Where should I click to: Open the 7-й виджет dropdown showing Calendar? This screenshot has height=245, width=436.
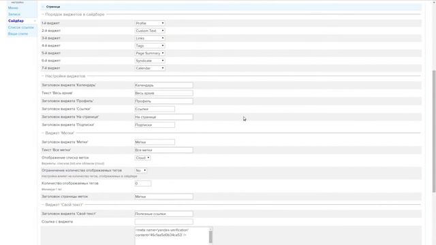point(150,68)
